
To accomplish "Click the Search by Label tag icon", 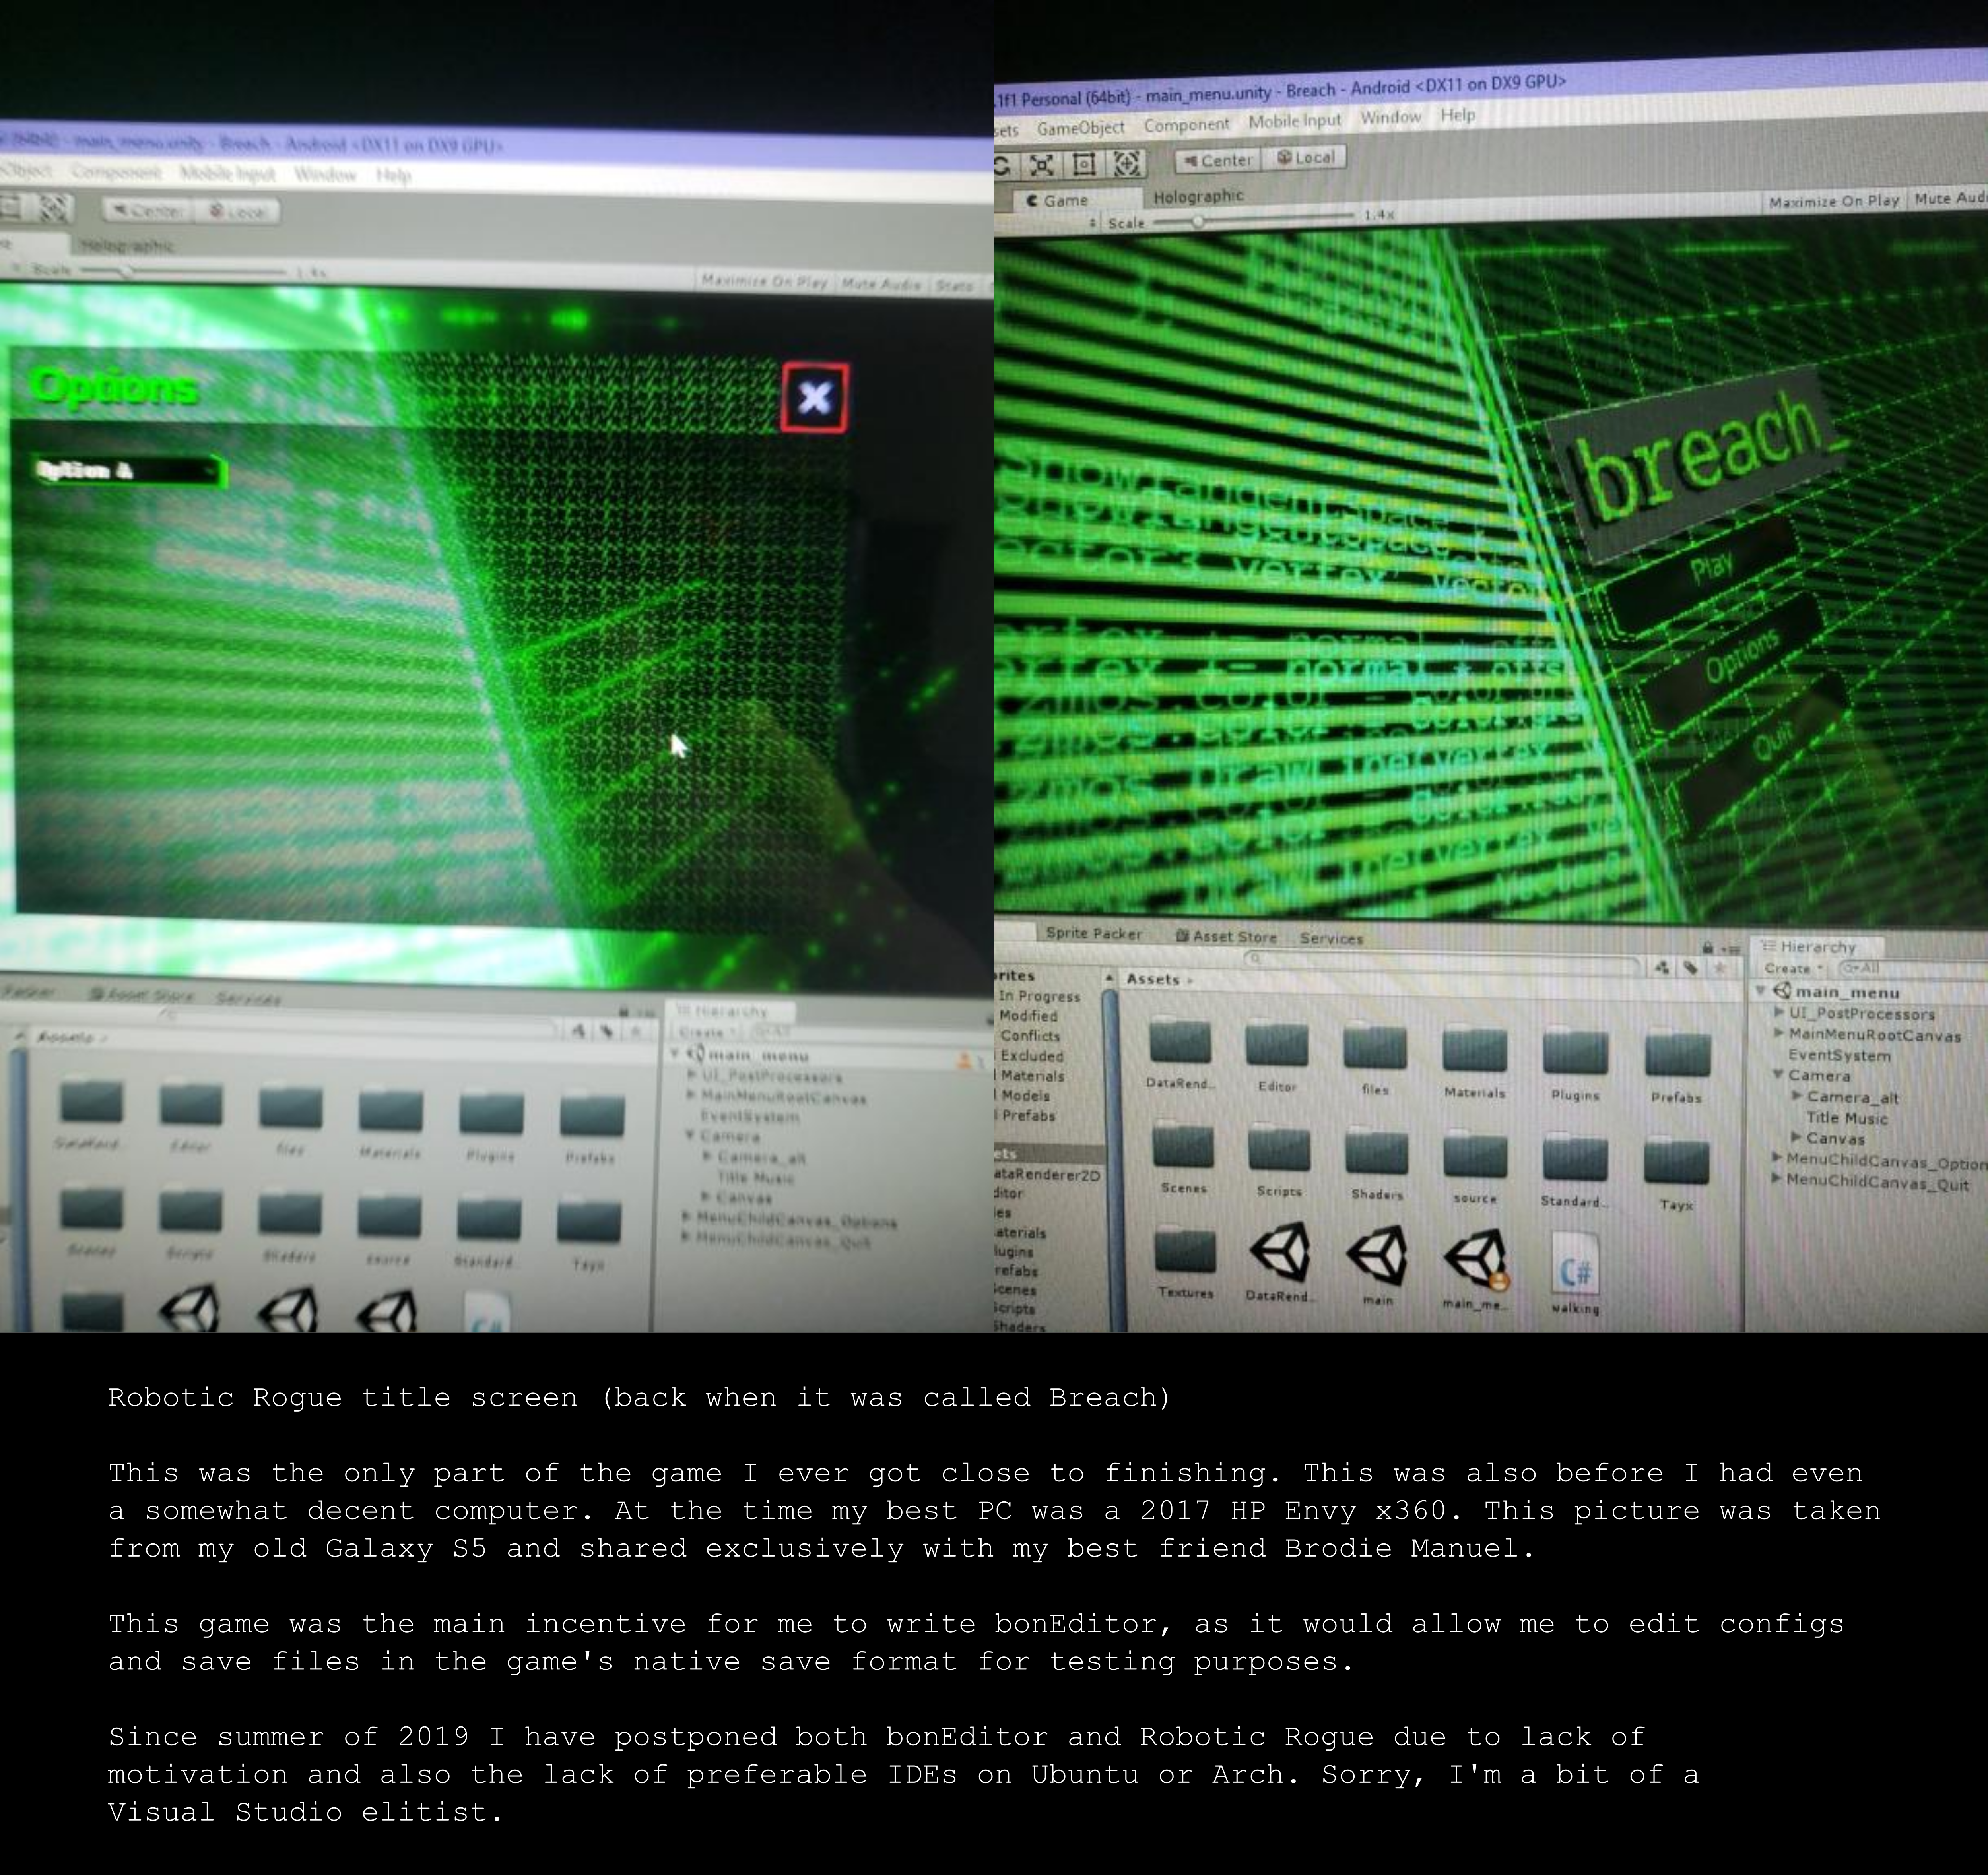I will tap(1691, 968).
